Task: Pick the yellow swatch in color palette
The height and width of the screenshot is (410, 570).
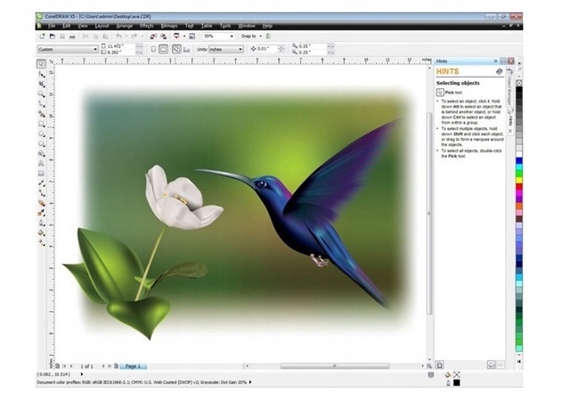Action: (x=519, y=180)
